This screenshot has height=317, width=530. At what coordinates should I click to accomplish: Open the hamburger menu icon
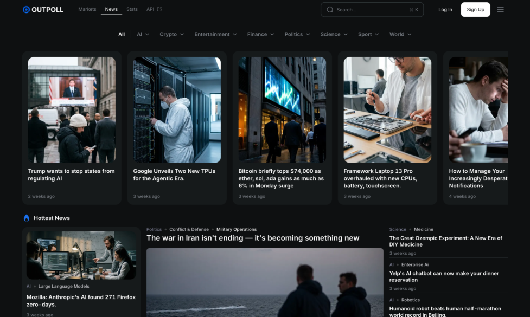pyautogui.click(x=500, y=9)
